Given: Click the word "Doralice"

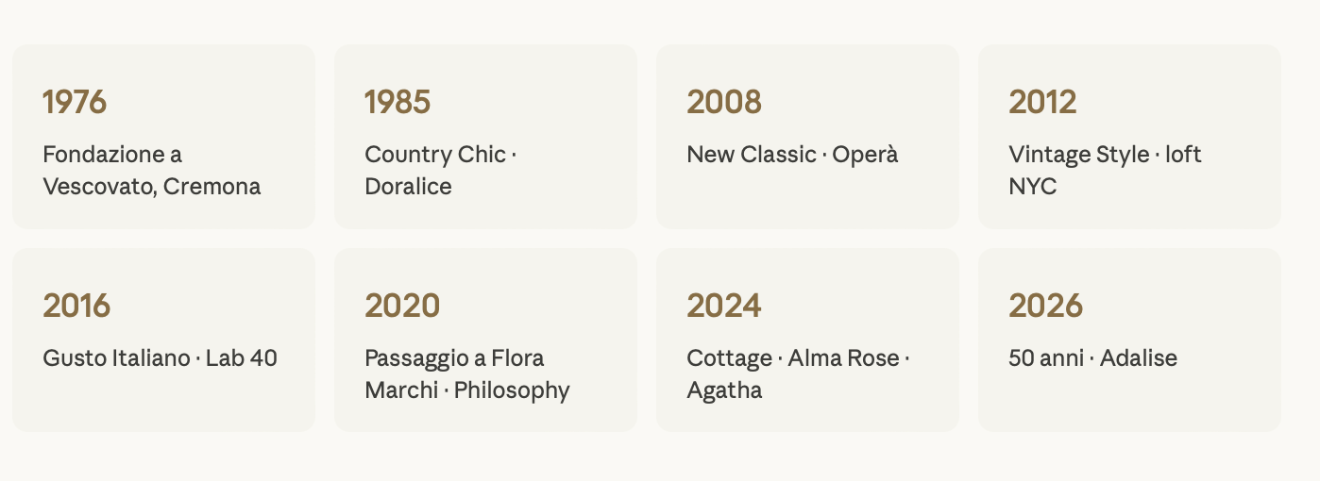Looking at the screenshot, I should click(x=408, y=187).
